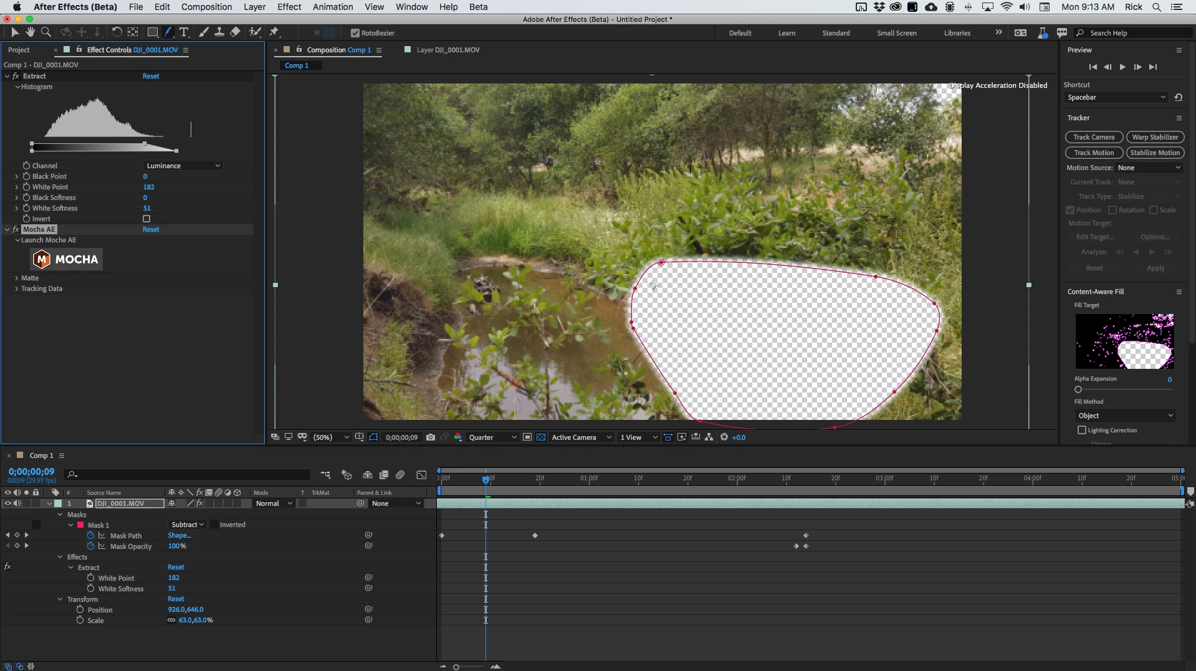Image resolution: width=1196 pixels, height=671 pixels.
Task: Select the Roto Brush tool
Action: (255, 32)
